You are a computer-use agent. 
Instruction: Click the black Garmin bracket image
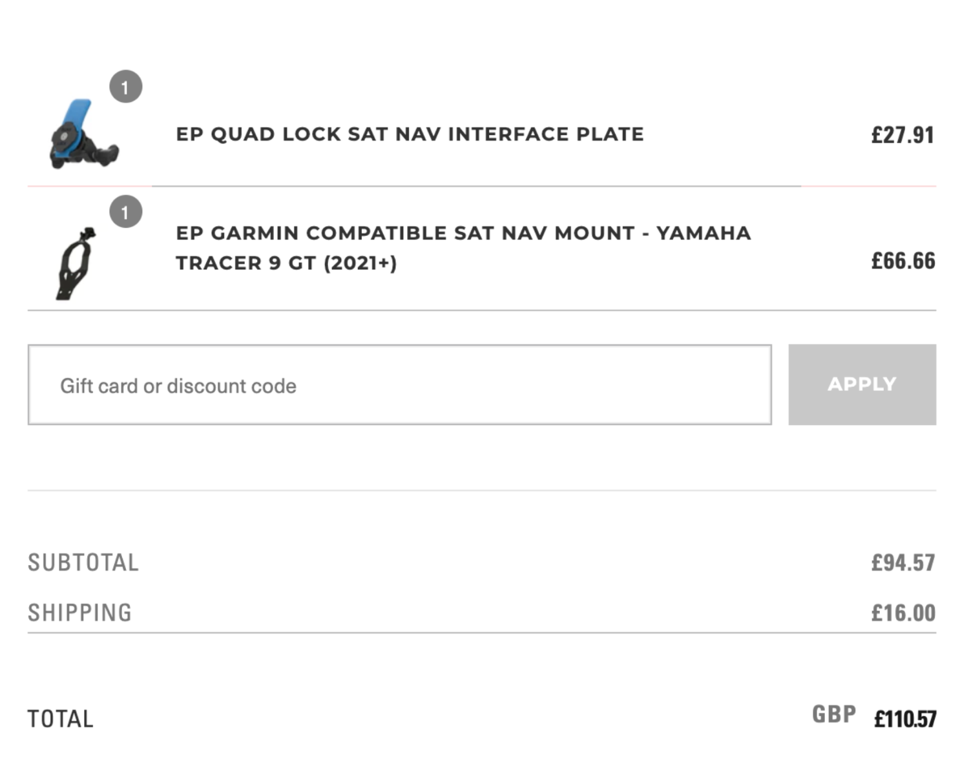click(77, 263)
